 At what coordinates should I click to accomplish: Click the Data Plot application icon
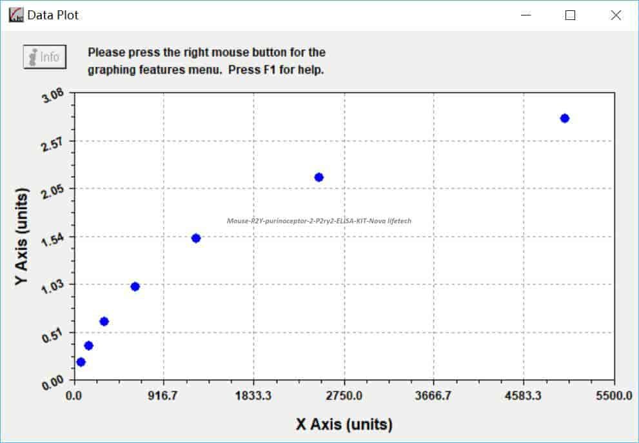[16, 15]
